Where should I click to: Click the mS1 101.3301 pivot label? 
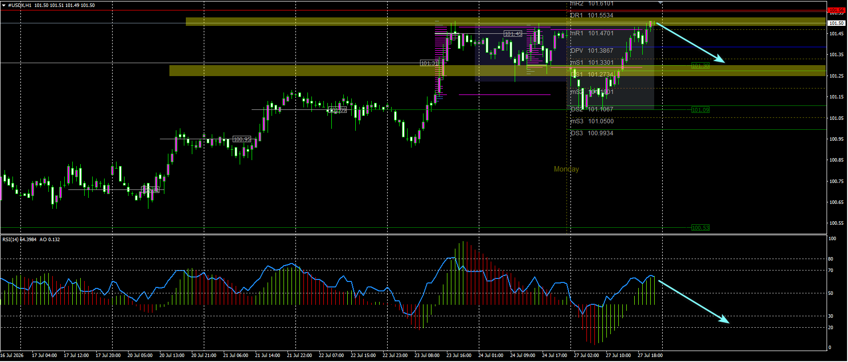(592, 63)
